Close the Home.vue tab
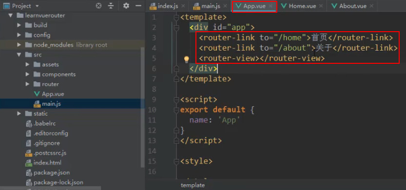406x190 pixels. [x=321, y=6]
